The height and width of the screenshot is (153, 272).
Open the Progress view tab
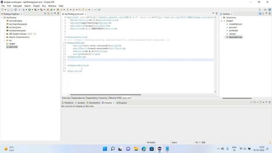pos(122,103)
